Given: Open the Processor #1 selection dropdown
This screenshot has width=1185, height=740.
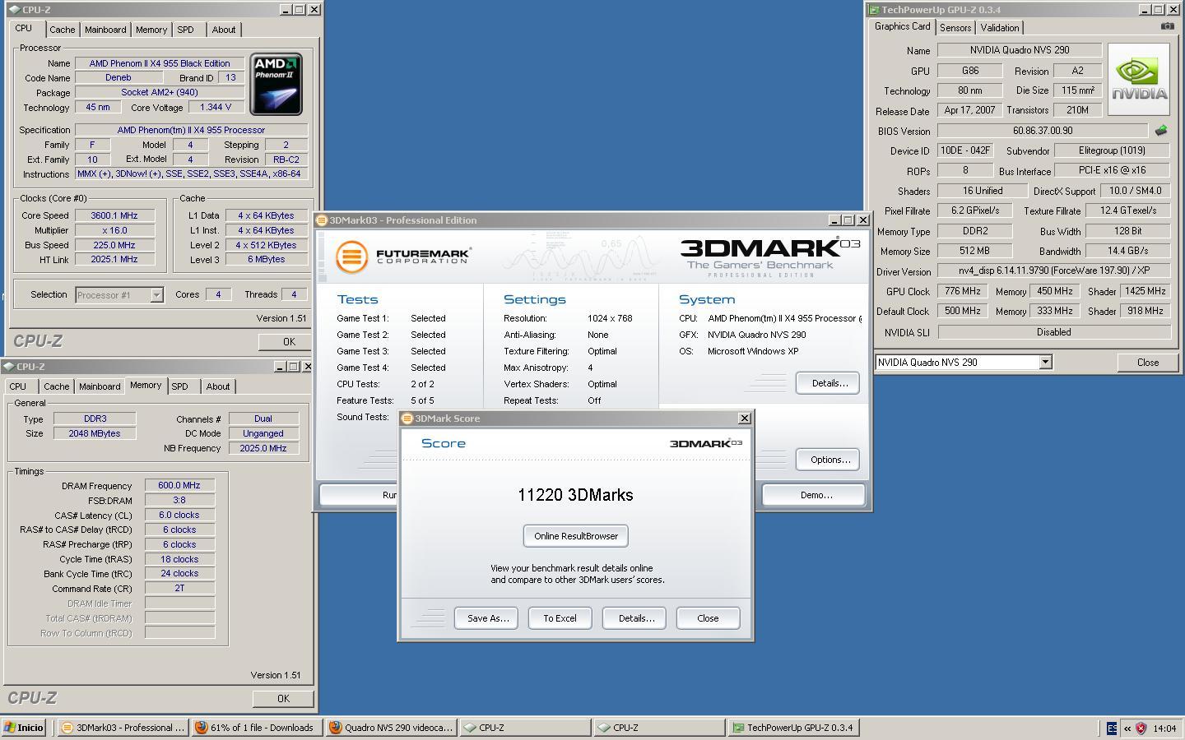Looking at the screenshot, I should pyautogui.click(x=156, y=295).
